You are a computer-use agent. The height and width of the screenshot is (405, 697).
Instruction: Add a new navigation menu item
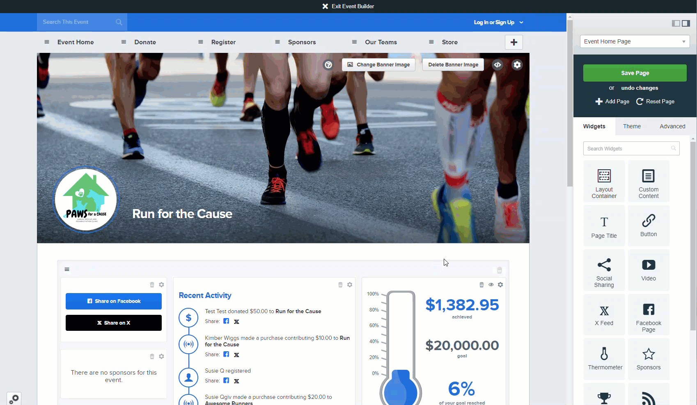(514, 42)
